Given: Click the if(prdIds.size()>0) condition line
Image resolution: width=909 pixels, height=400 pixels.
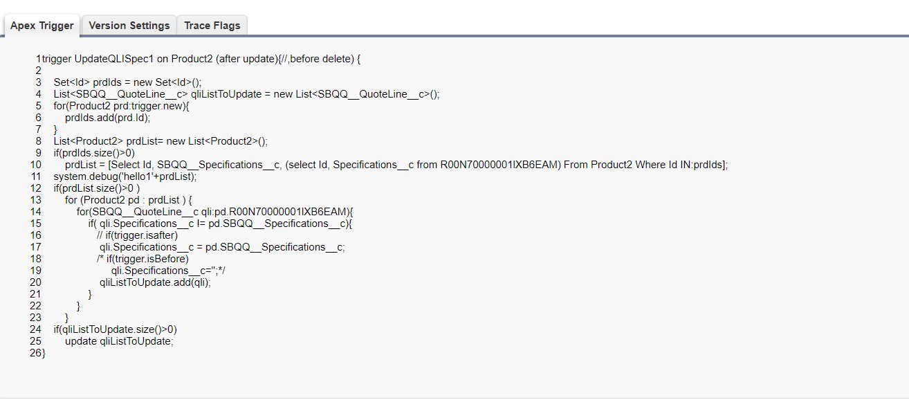Looking at the screenshot, I should [94, 153].
